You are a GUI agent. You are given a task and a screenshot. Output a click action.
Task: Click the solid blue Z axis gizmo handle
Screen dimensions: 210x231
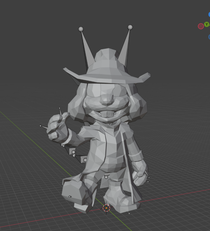coord(209,14)
